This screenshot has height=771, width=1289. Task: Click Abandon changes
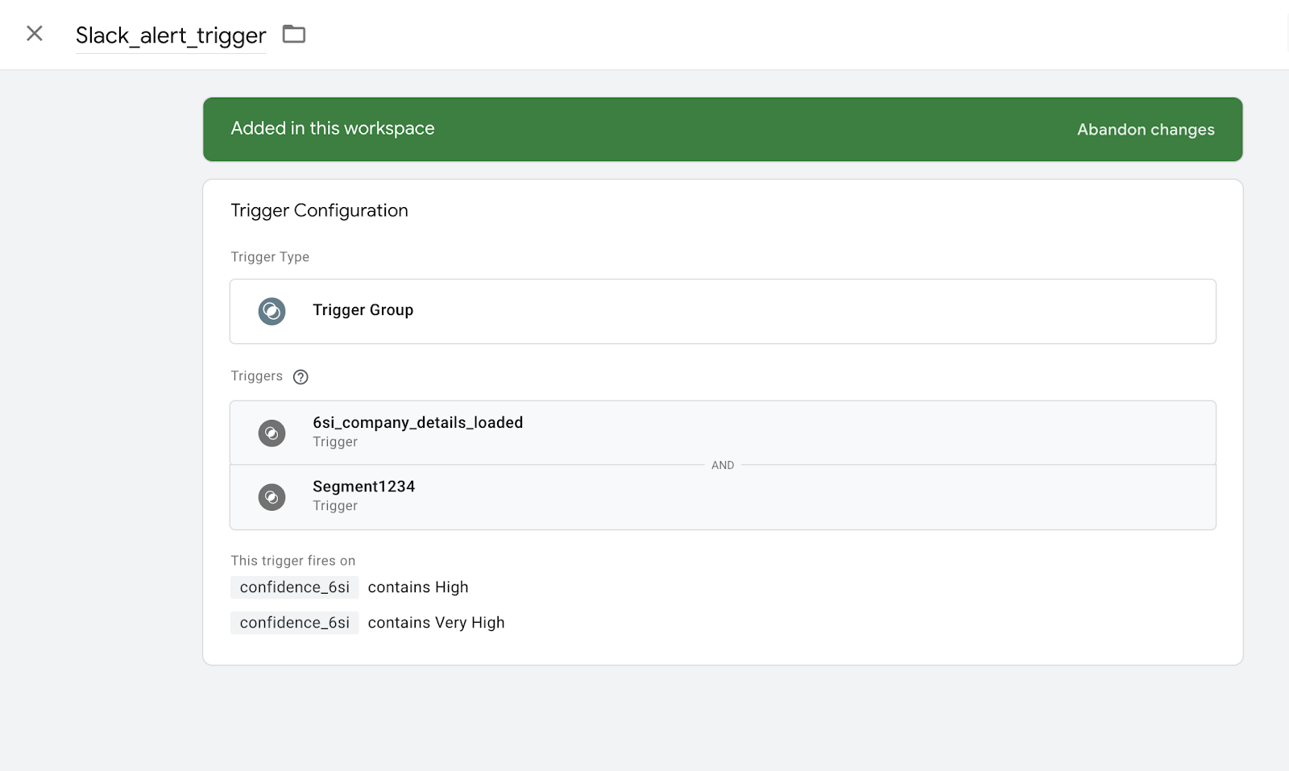point(1146,130)
